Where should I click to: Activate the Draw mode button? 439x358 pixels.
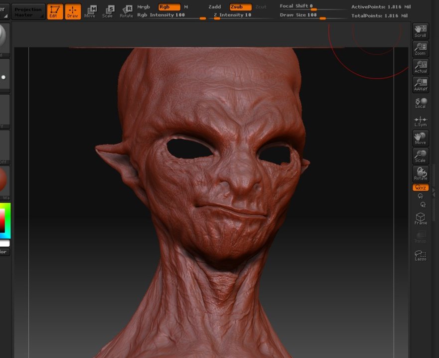pyautogui.click(x=73, y=11)
